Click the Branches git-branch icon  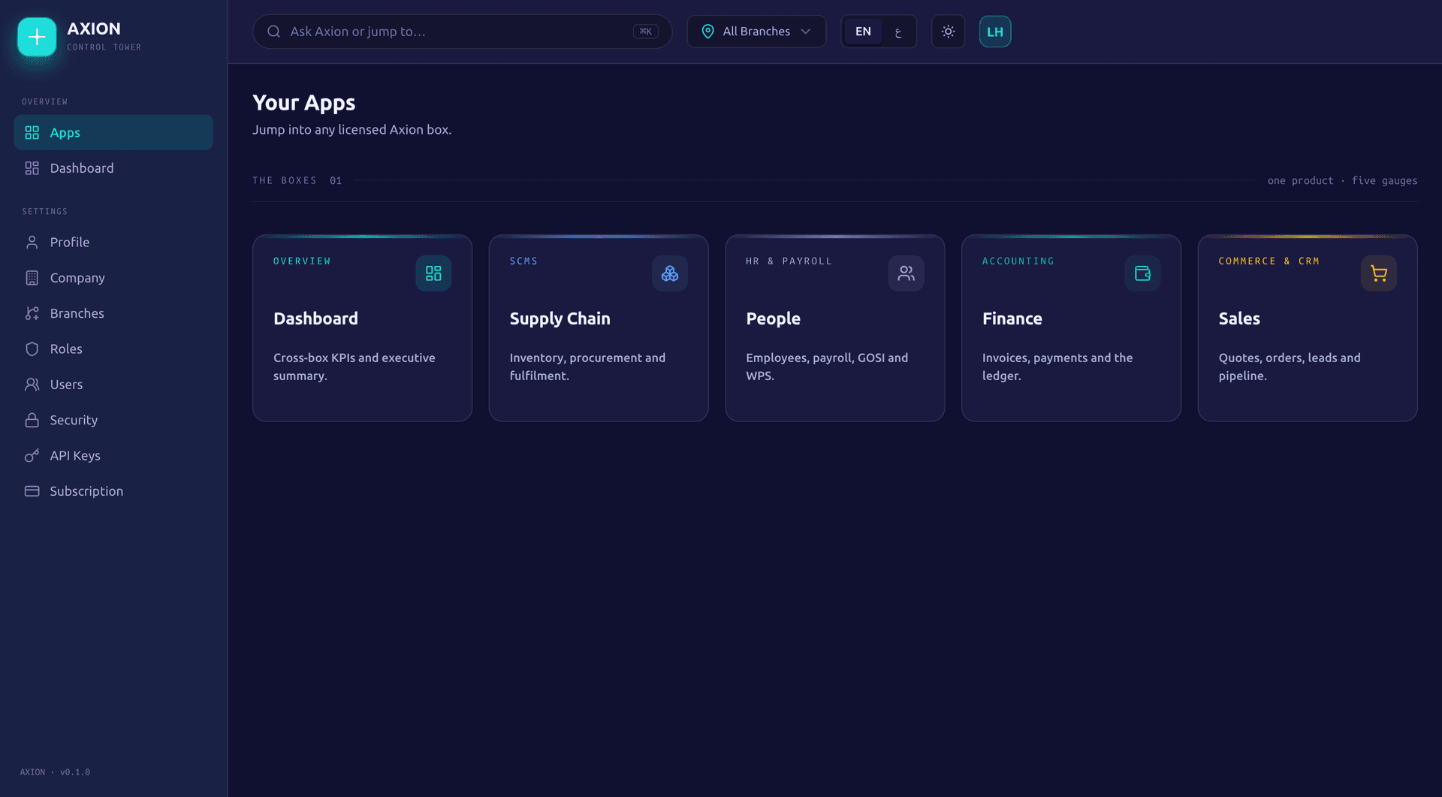pos(32,313)
